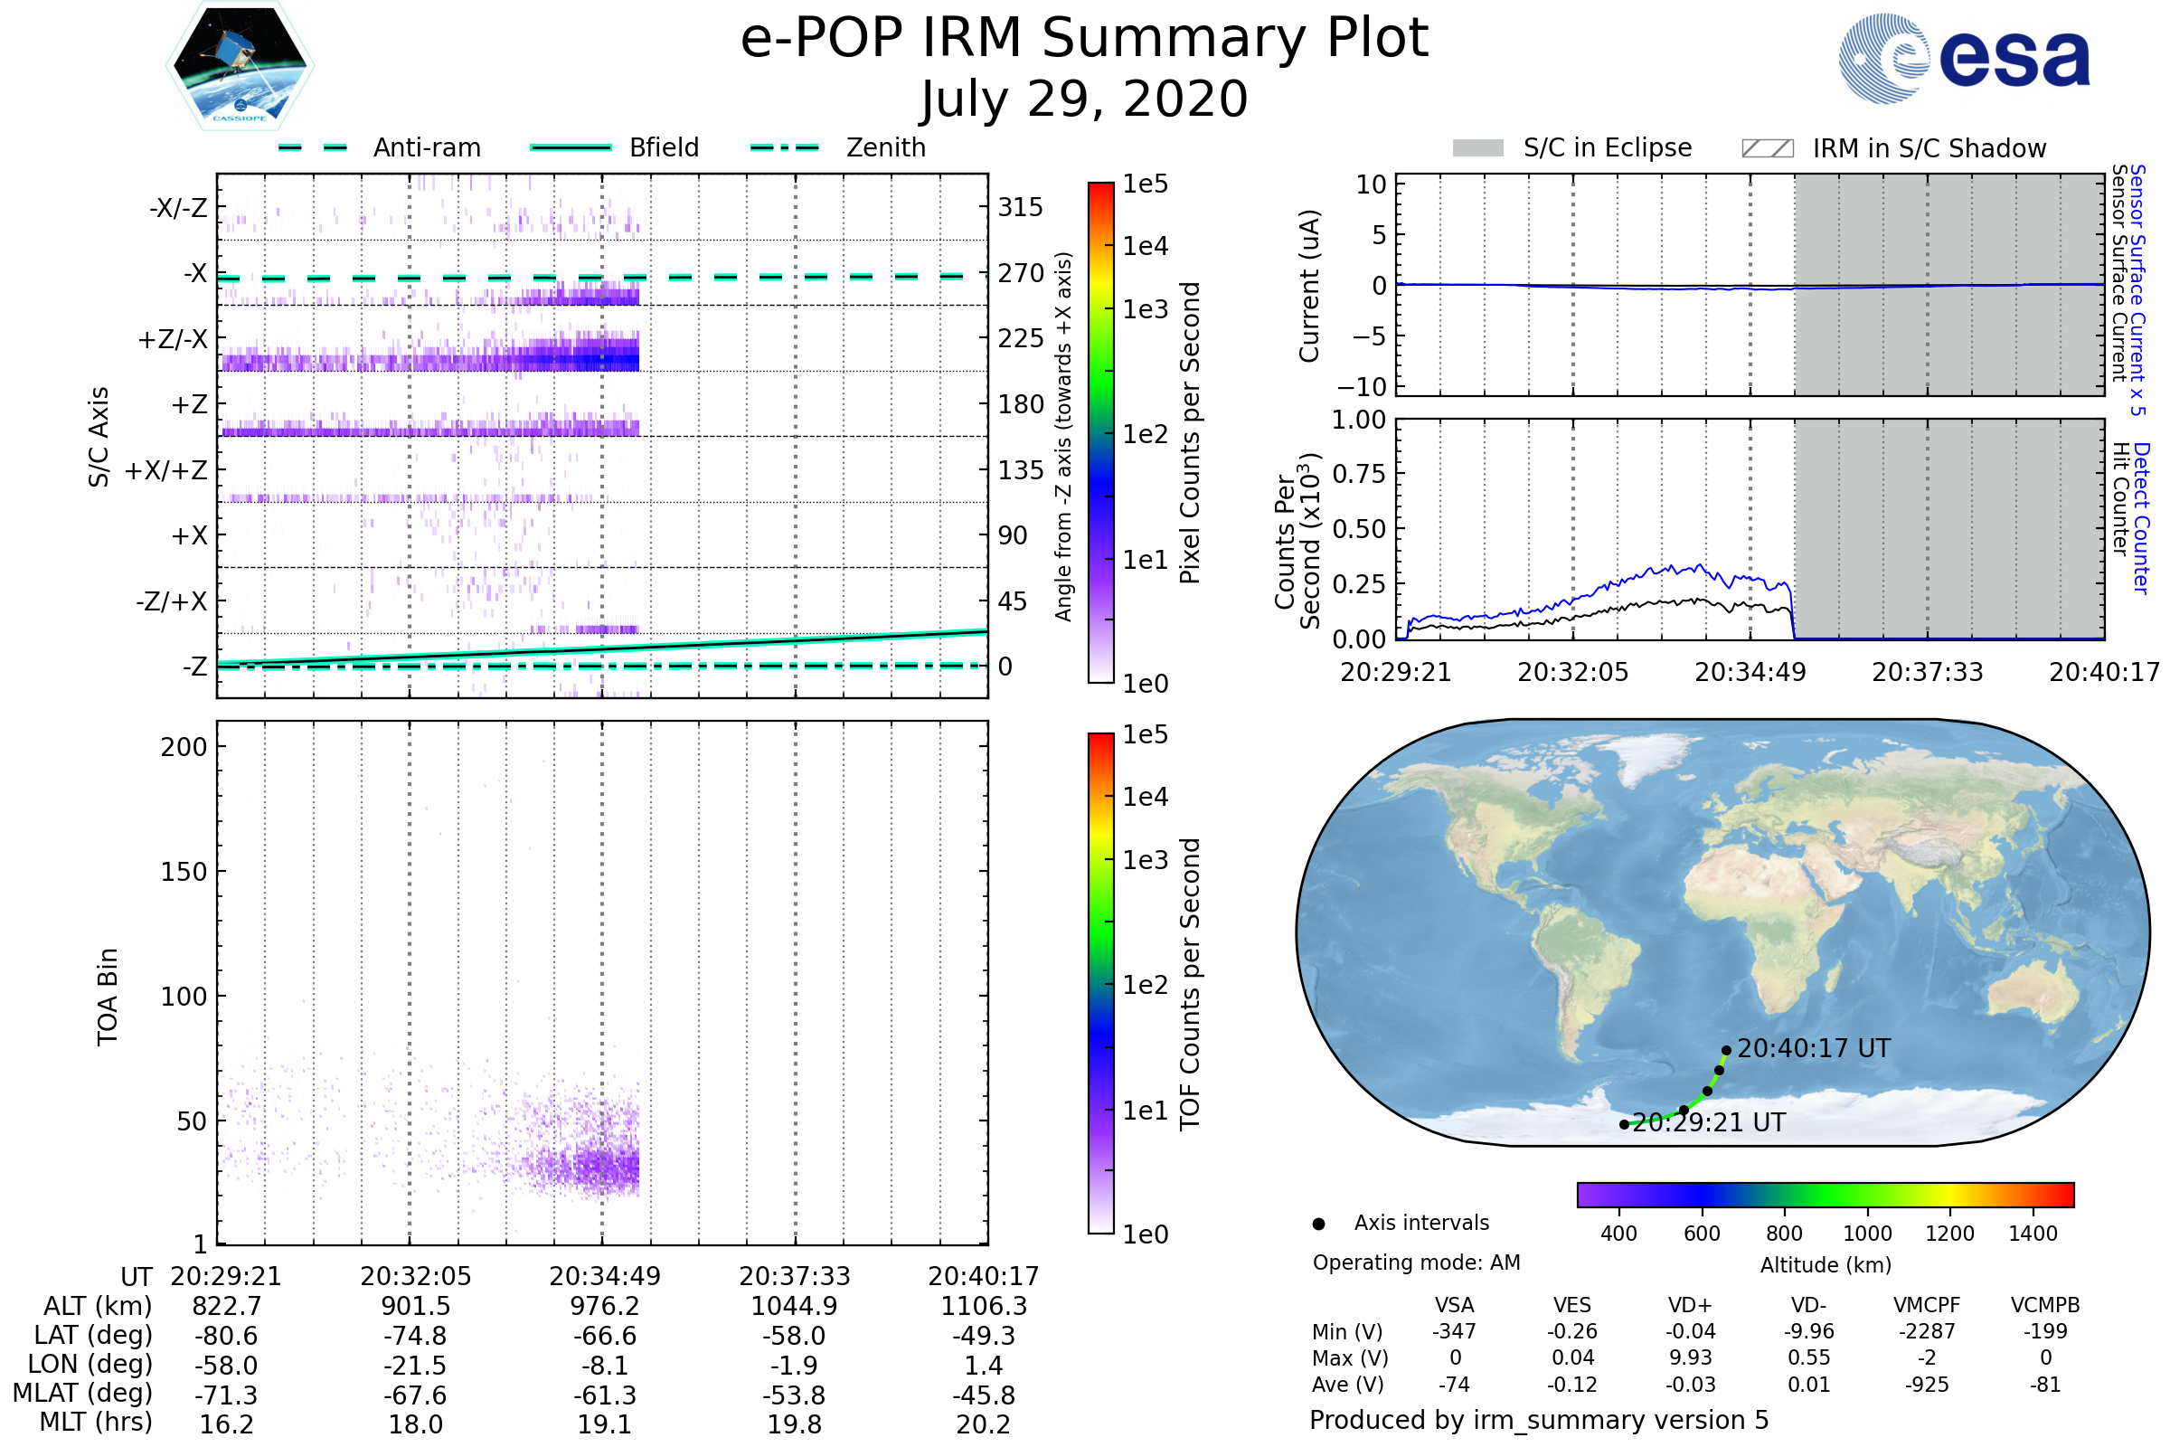The width and height of the screenshot is (2170, 1447).
Task: Click the 20:29:21 UT label on map
Action: tap(1709, 1123)
